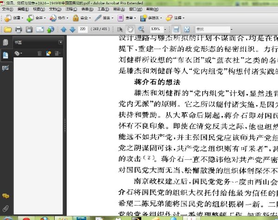Collapse the 书签 panel with arrow button

[60, 42]
